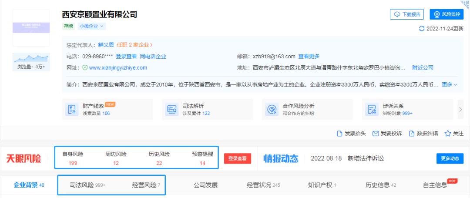Open 风险监控 risk monitoring
Viewport: 470px width, 198px height.
[x=446, y=14]
